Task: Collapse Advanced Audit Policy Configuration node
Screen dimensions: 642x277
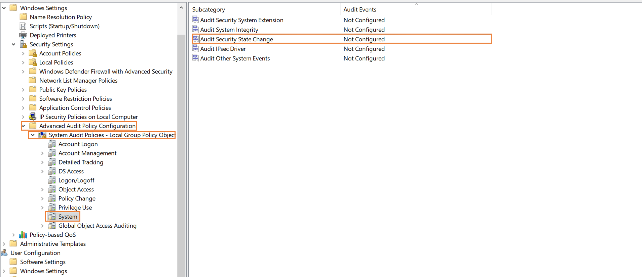Action: point(23,126)
